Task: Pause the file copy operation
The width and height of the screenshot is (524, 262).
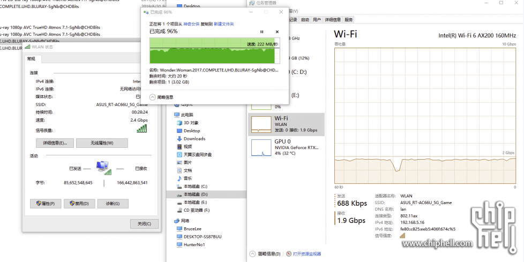Action: tap(261, 32)
